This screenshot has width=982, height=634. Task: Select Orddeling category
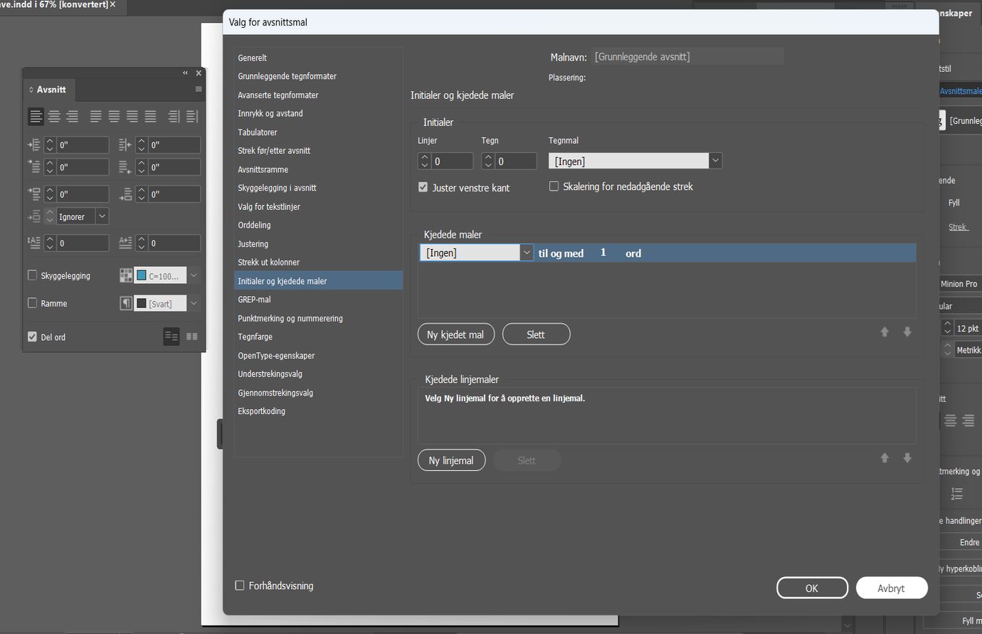click(254, 225)
